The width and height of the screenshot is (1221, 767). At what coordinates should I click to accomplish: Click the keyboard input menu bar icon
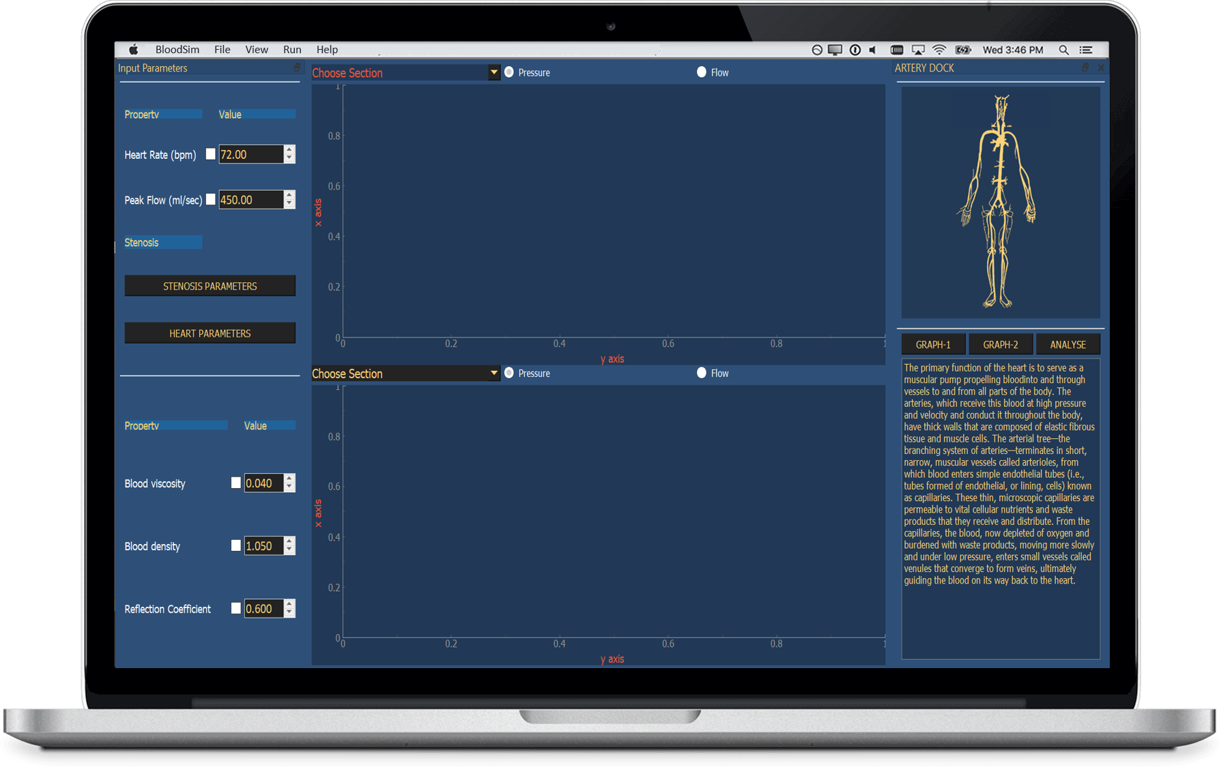click(897, 50)
